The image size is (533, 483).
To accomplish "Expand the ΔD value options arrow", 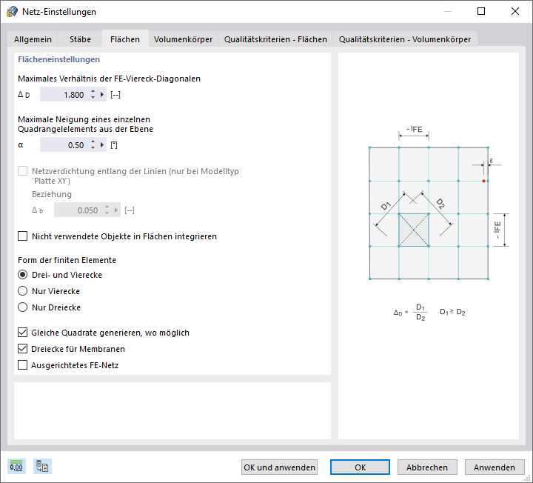I will point(101,95).
